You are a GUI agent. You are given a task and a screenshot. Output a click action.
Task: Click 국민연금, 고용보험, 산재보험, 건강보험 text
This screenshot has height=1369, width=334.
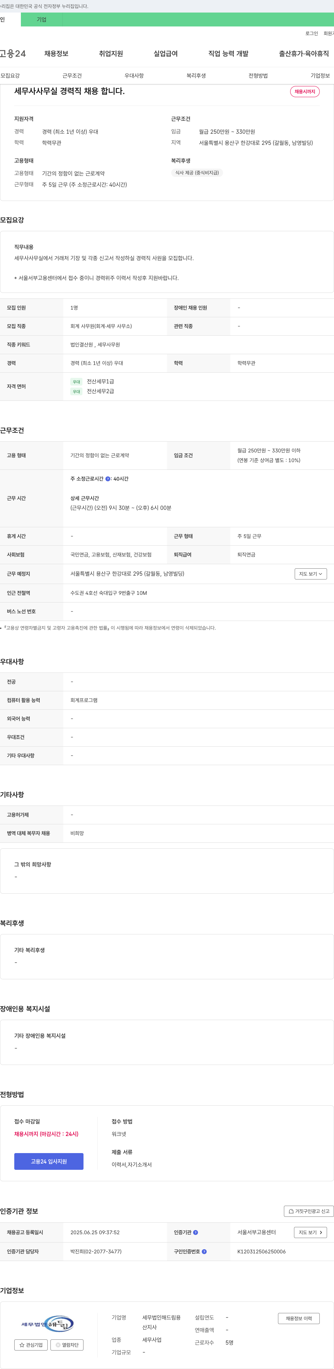[111, 555]
